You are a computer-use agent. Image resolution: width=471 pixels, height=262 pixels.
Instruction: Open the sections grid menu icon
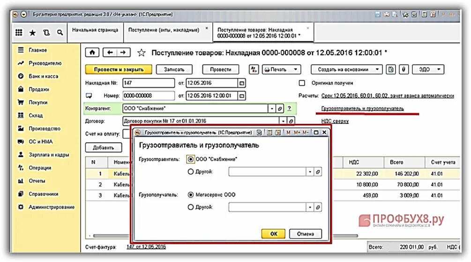click(x=19, y=32)
